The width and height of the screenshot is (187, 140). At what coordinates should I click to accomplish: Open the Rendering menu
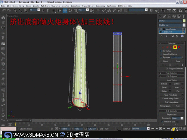(x=101, y=6)
